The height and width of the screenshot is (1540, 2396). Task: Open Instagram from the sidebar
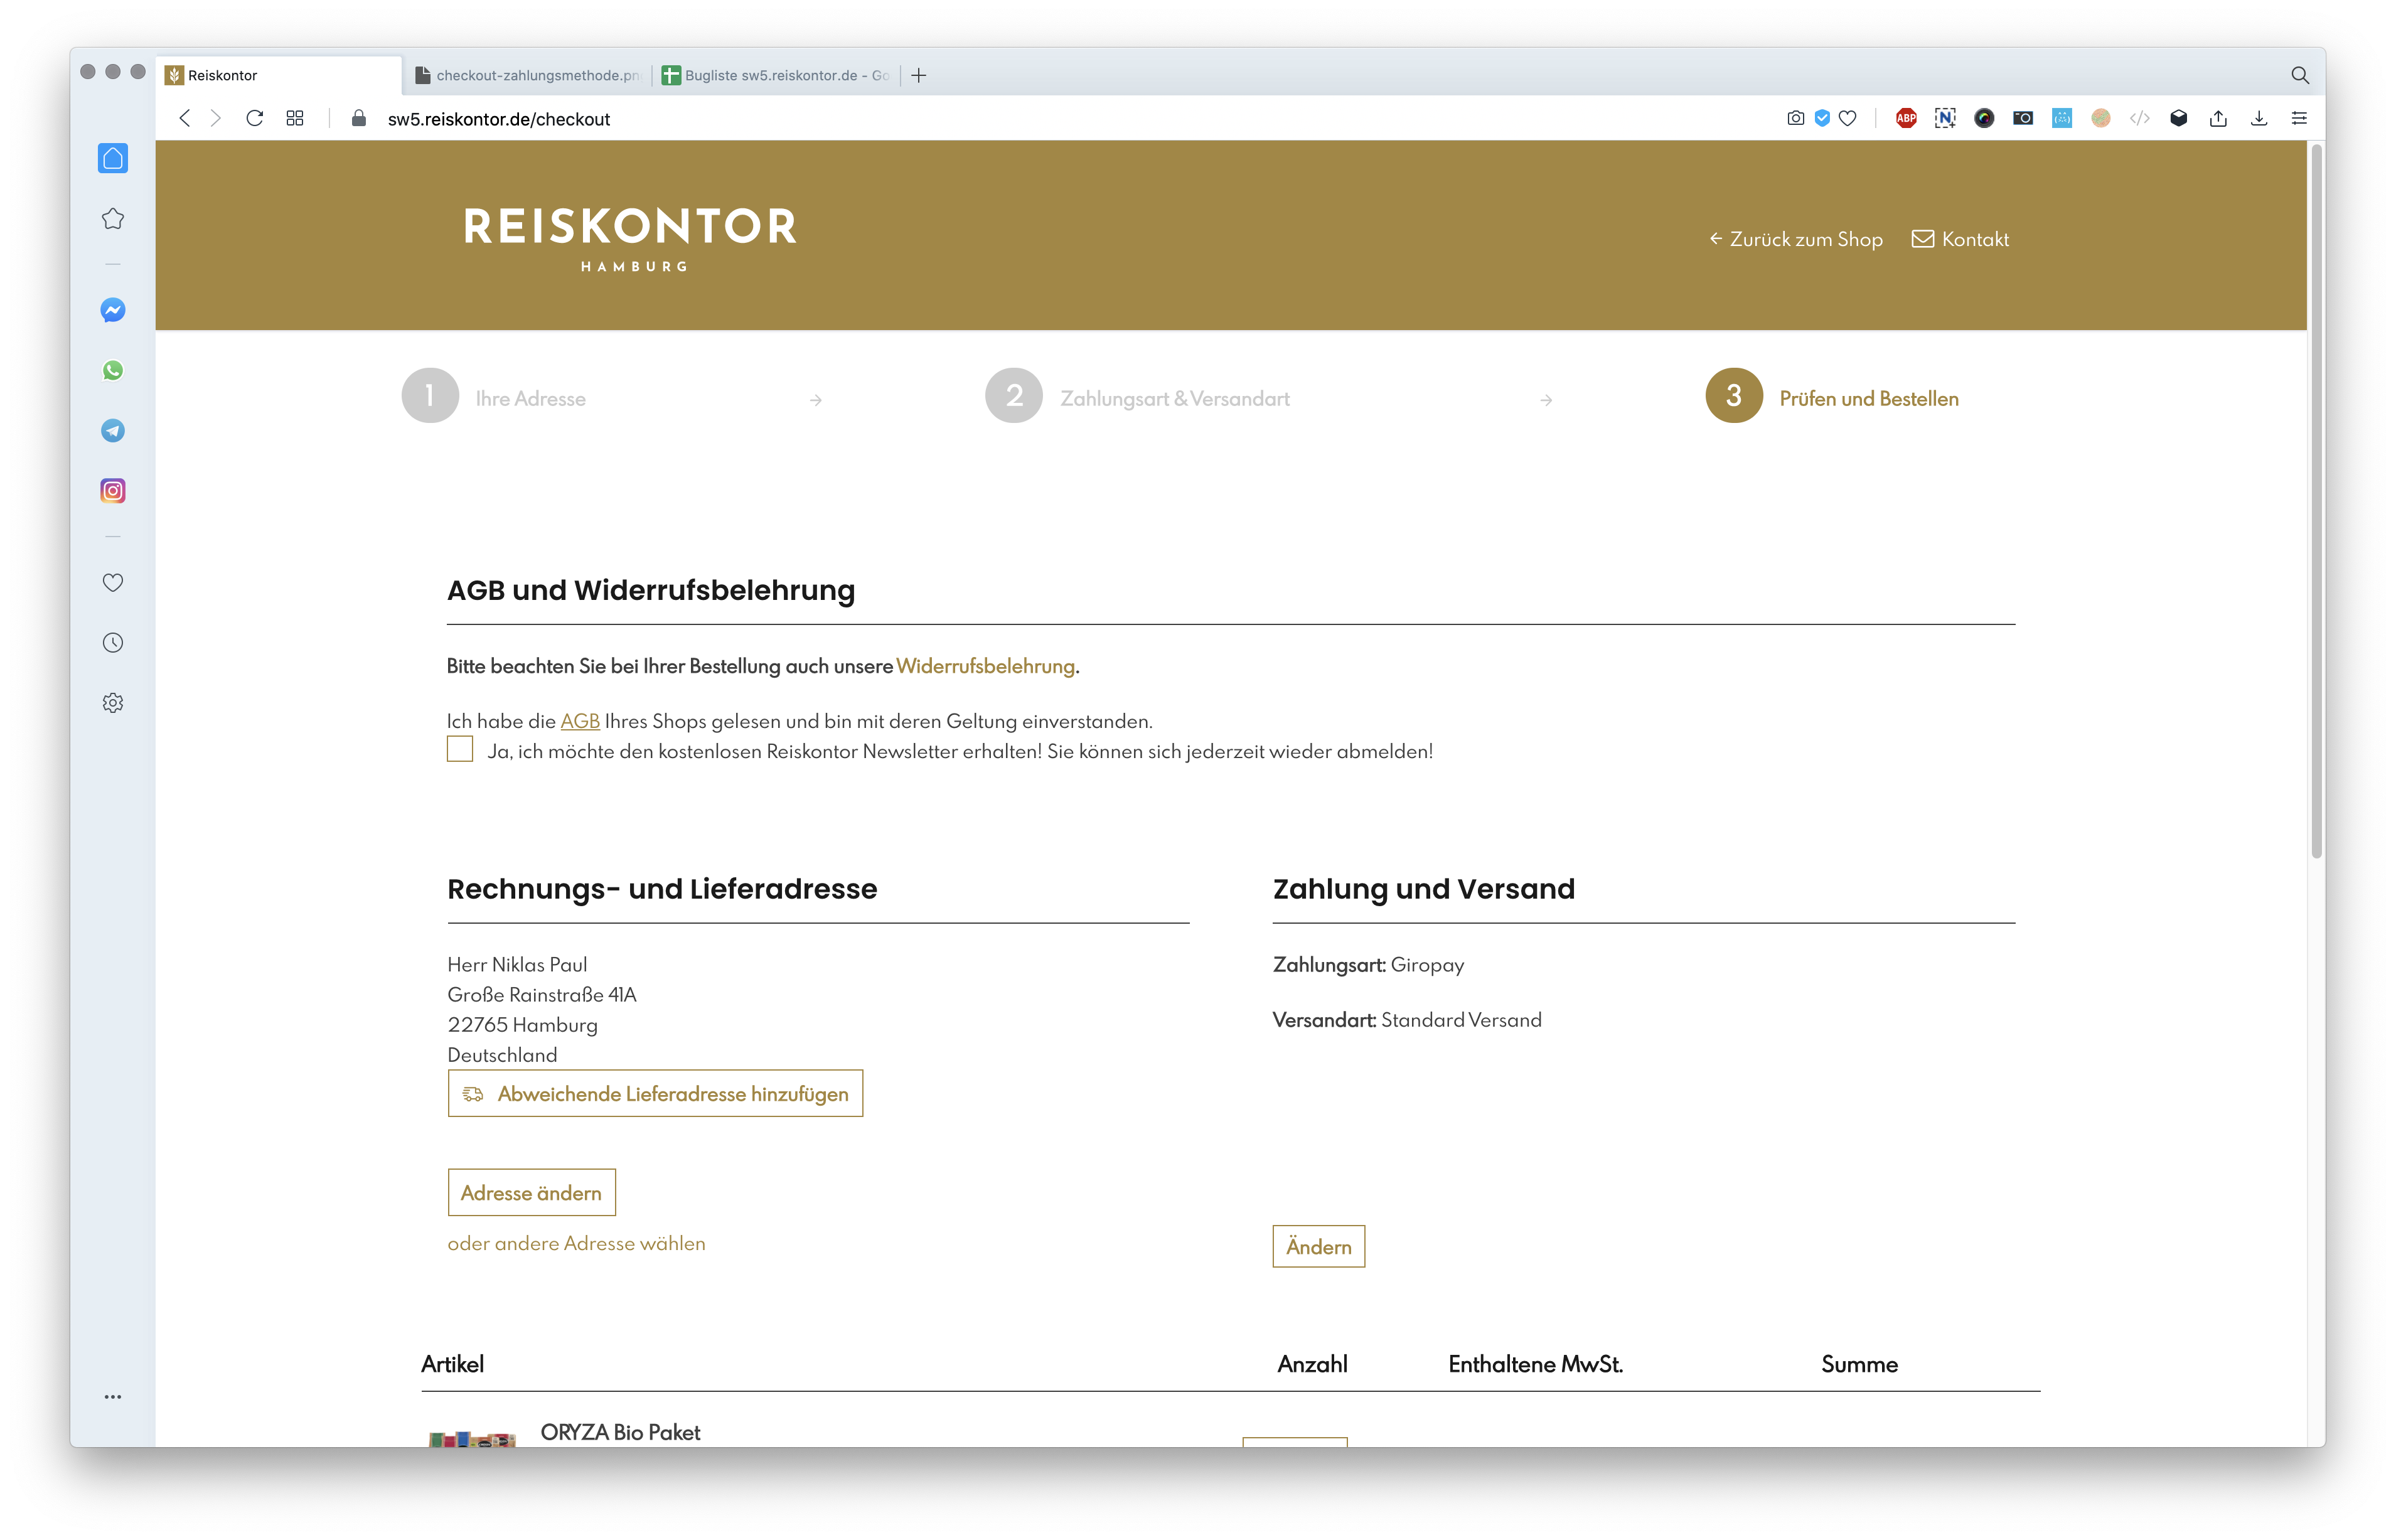[x=113, y=491]
